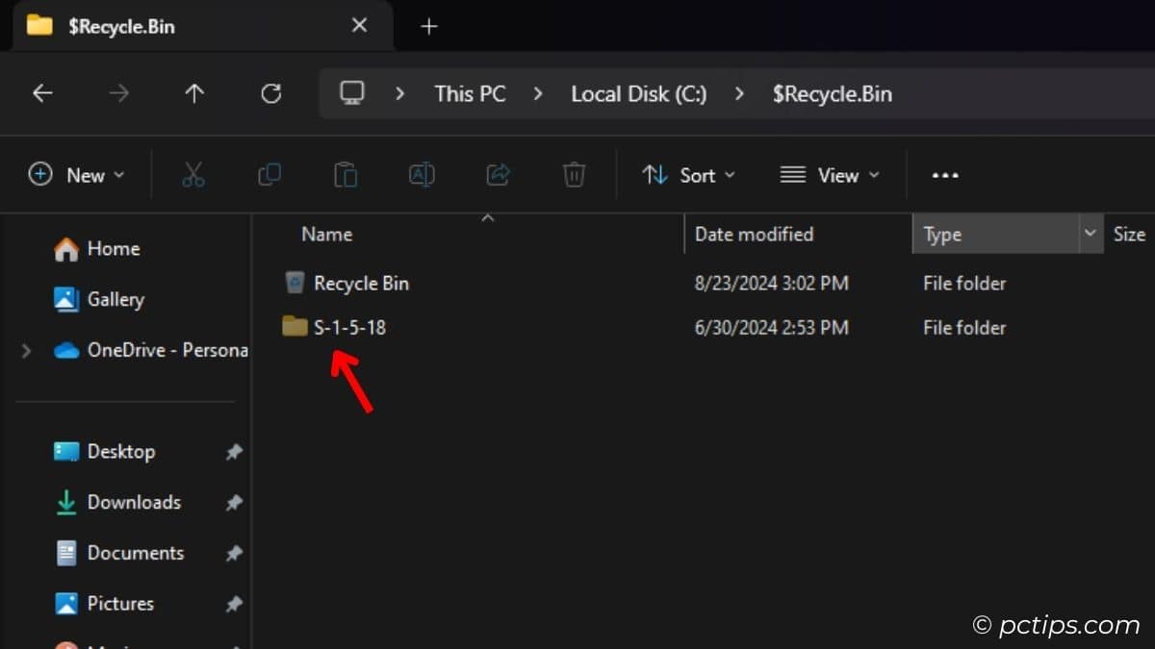Click the Copy icon in toolbar
Screen dimensions: 1155x649
tap(269, 175)
